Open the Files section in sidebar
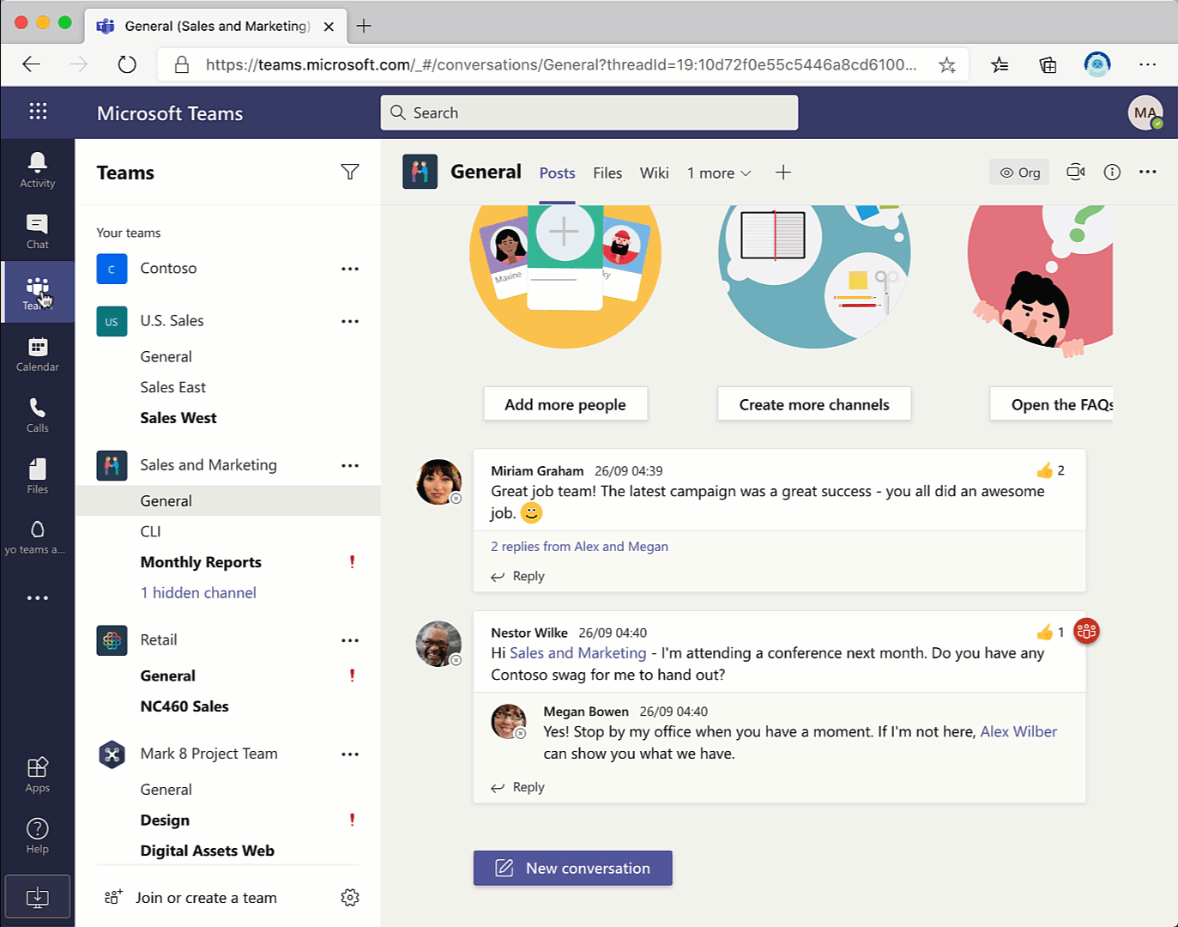 (x=38, y=476)
